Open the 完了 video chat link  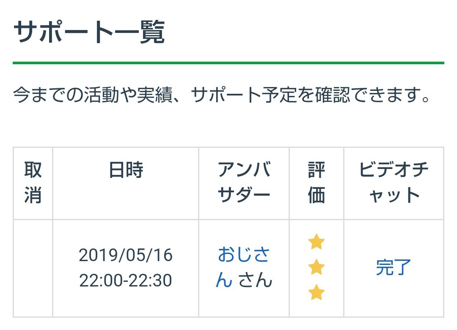[394, 268]
